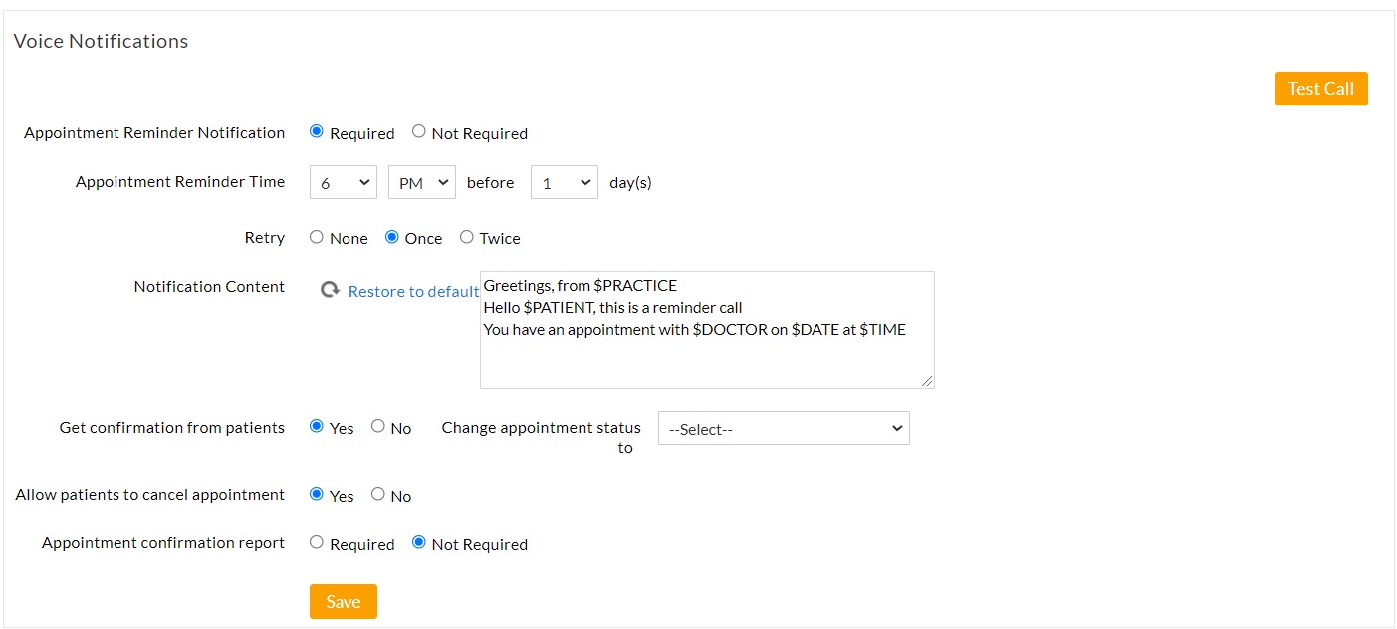Set Appointment confirmation report to Required
The image size is (1397, 629).
317,542
